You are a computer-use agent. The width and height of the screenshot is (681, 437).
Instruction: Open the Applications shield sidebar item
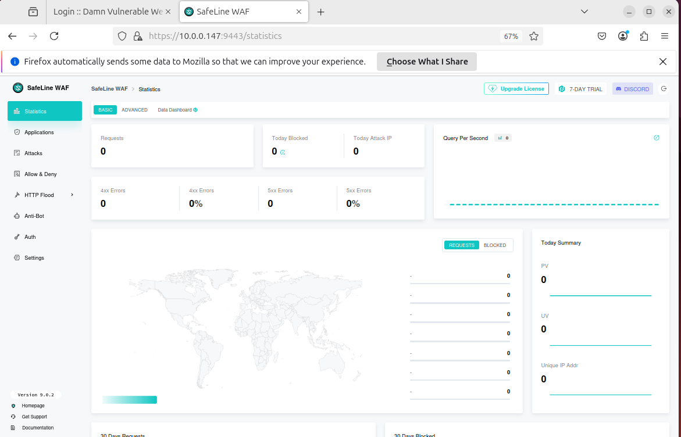pos(45,132)
